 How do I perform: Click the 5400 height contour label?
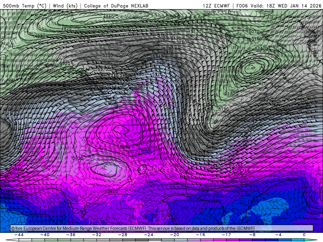pyautogui.click(x=161, y=63)
